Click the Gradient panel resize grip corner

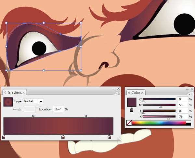tap(119, 138)
